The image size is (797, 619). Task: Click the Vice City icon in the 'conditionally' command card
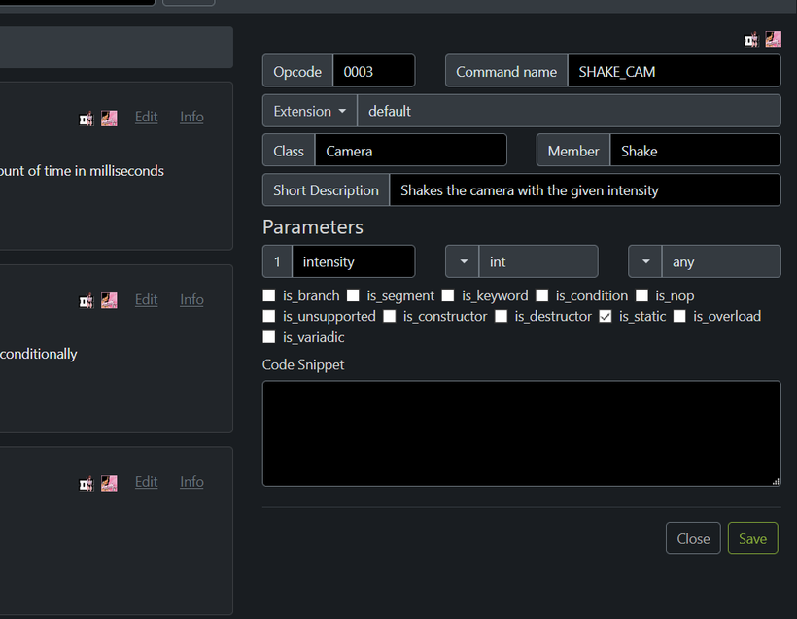(x=109, y=301)
